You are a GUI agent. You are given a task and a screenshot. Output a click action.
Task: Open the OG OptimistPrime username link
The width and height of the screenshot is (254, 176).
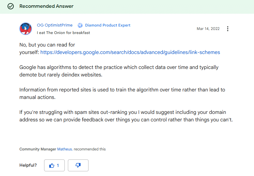[55, 25]
